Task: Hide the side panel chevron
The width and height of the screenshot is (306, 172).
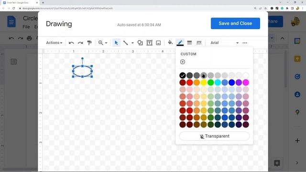Action: 297,162
